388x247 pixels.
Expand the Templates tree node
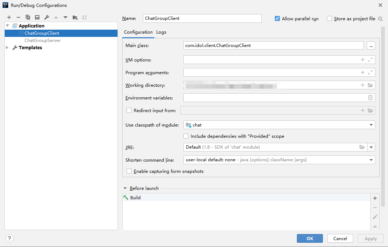[x=7, y=47]
